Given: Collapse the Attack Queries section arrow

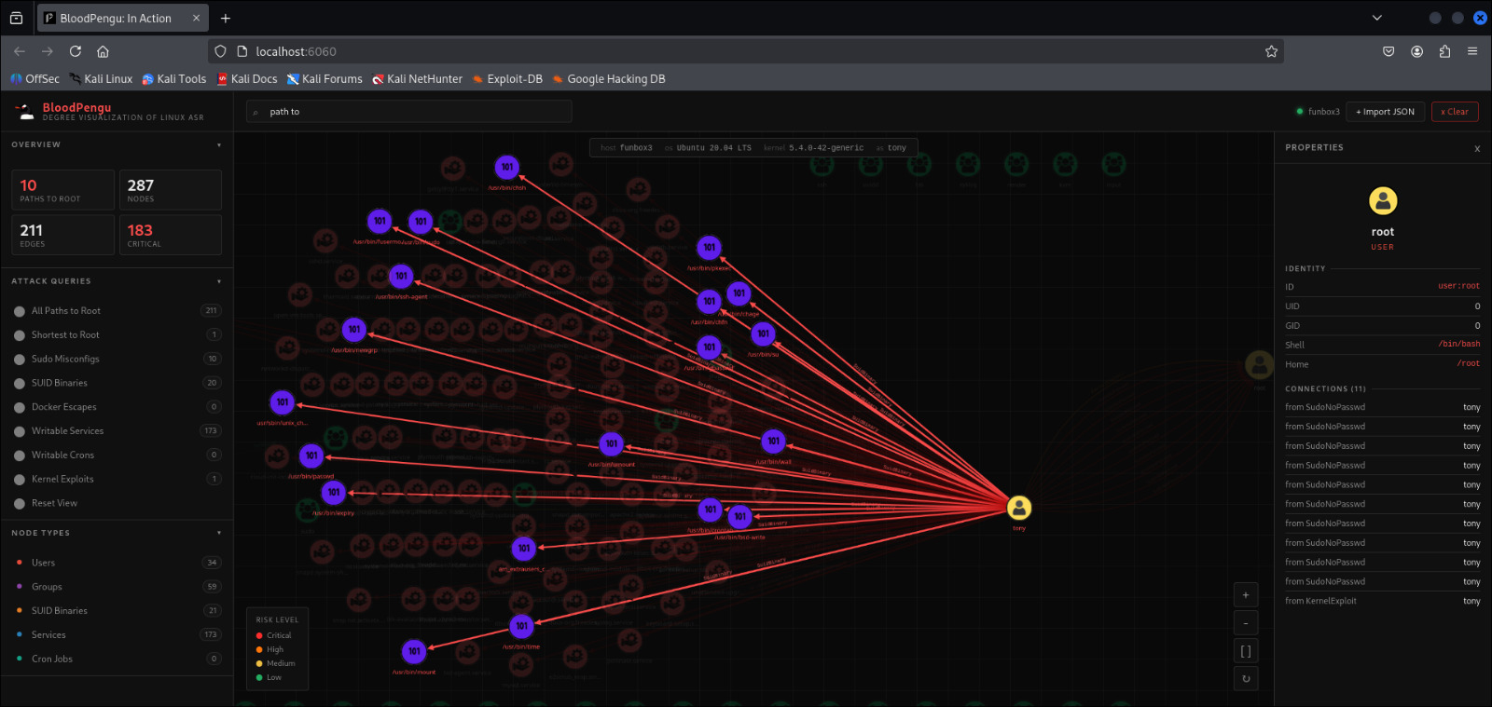Looking at the screenshot, I should pos(219,281).
